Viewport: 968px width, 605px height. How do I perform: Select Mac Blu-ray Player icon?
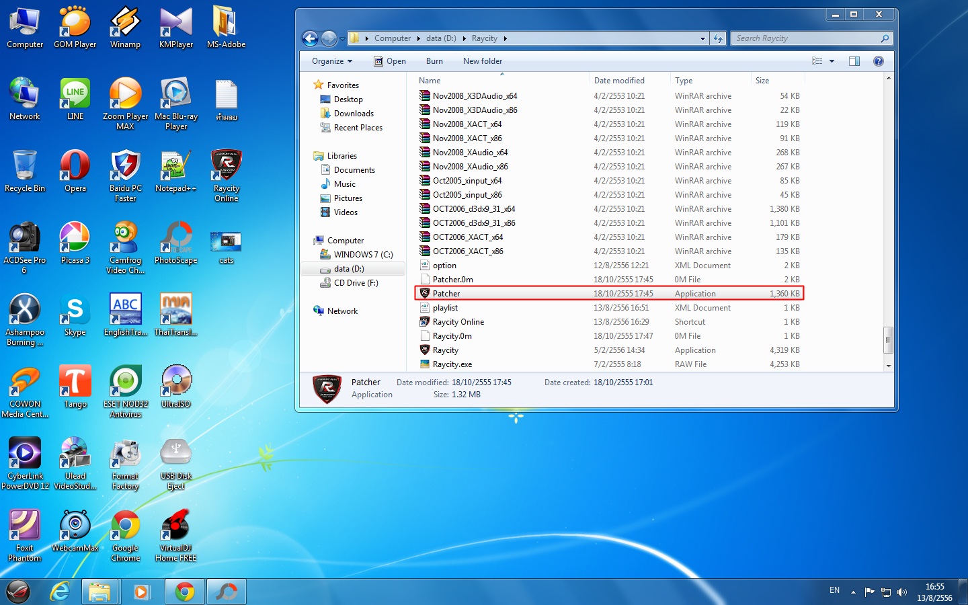(x=175, y=104)
